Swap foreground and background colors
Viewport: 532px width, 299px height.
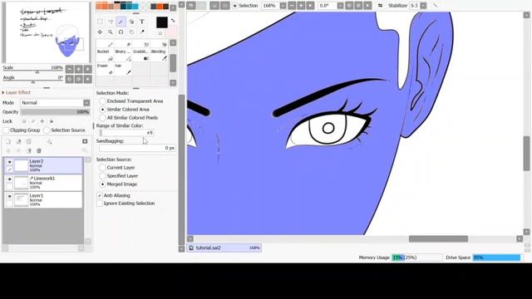click(x=173, y=21)
